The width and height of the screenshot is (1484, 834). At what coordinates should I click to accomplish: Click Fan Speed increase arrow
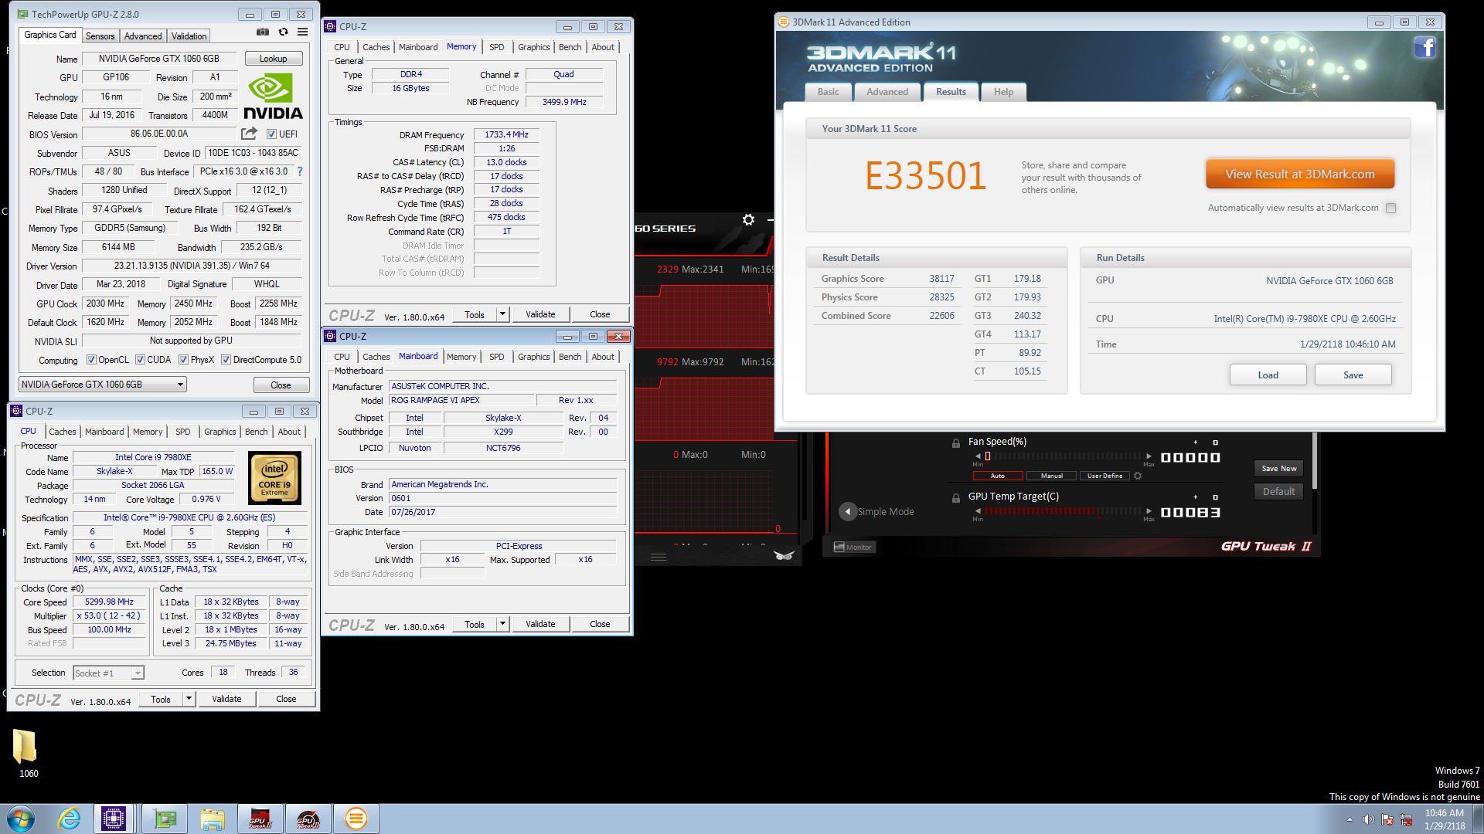pos(1149,456)
